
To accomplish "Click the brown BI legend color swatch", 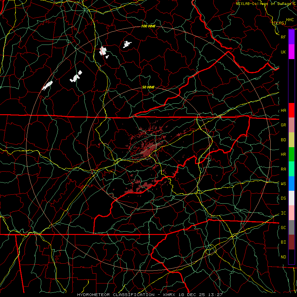I will point(291,242).
